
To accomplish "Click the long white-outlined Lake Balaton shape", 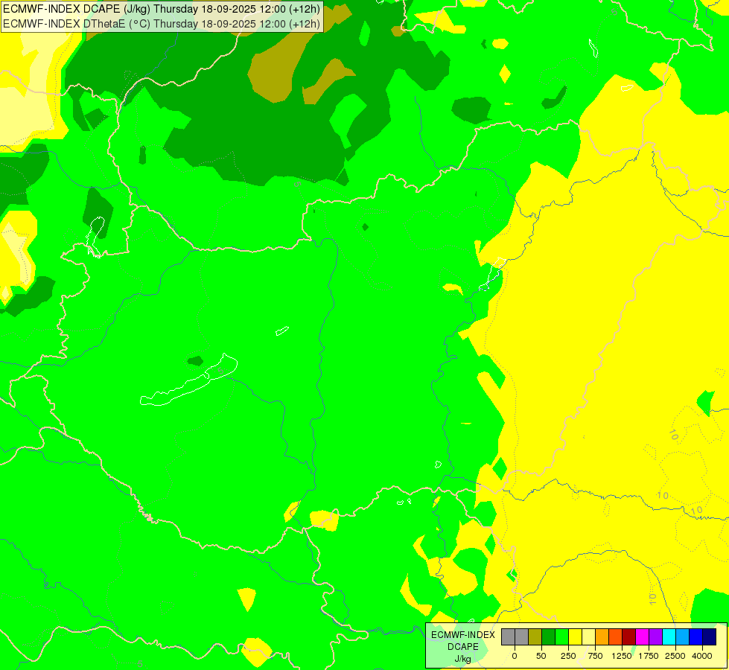I will coord(189,380).
